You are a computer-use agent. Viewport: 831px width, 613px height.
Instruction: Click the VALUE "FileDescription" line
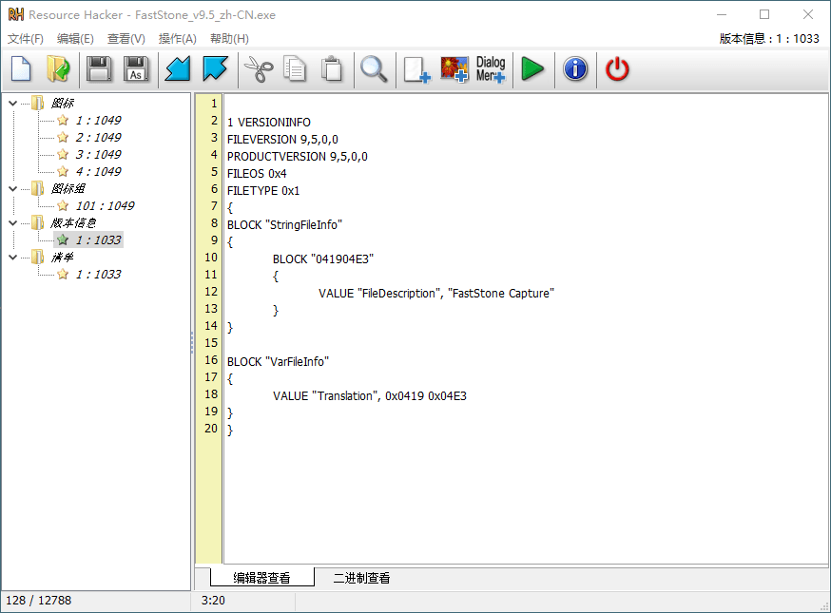(436, 294)
